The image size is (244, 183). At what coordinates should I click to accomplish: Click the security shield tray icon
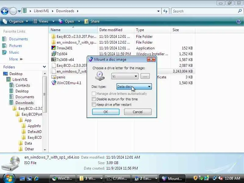(196, 178)
